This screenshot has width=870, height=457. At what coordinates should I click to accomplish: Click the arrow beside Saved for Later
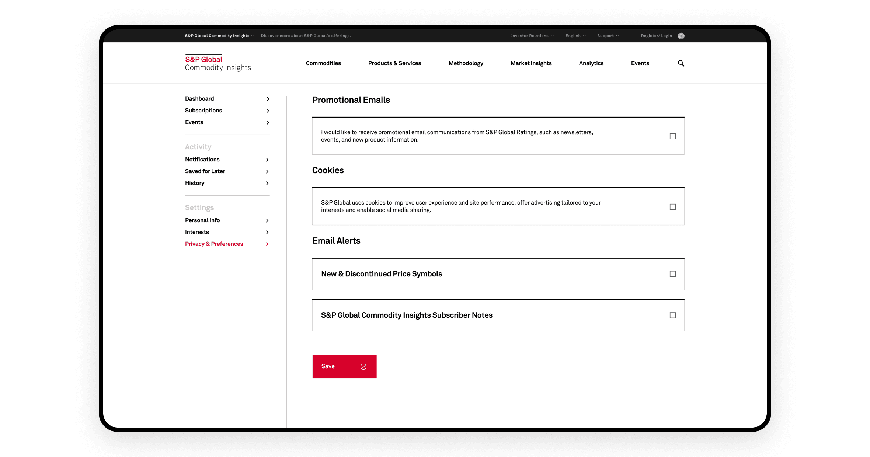267,171
